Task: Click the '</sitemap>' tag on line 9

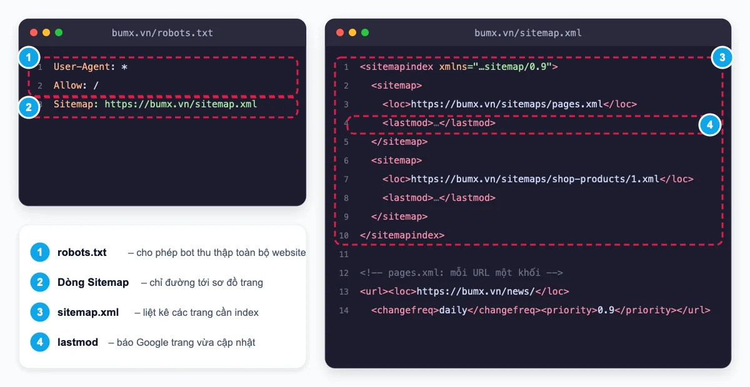Action: click(399, 217)
